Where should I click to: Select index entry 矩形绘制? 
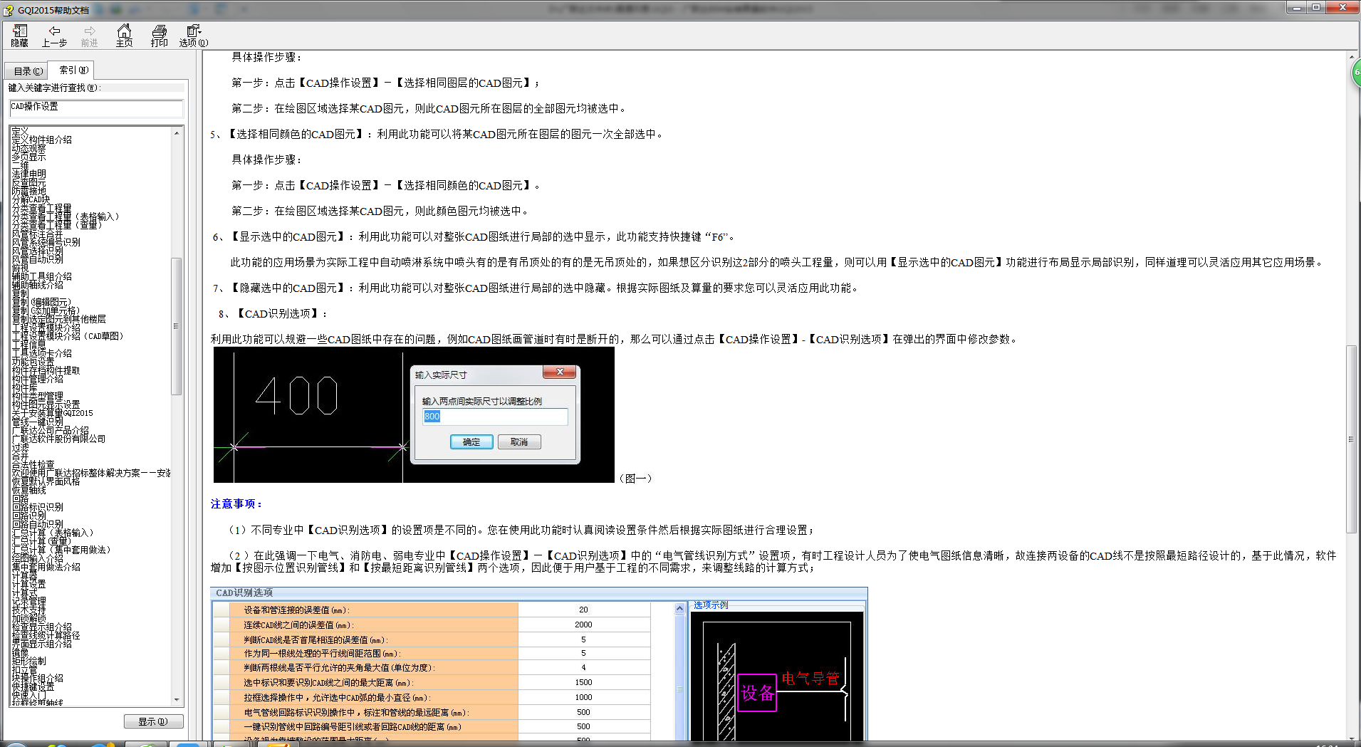[28, 661]
